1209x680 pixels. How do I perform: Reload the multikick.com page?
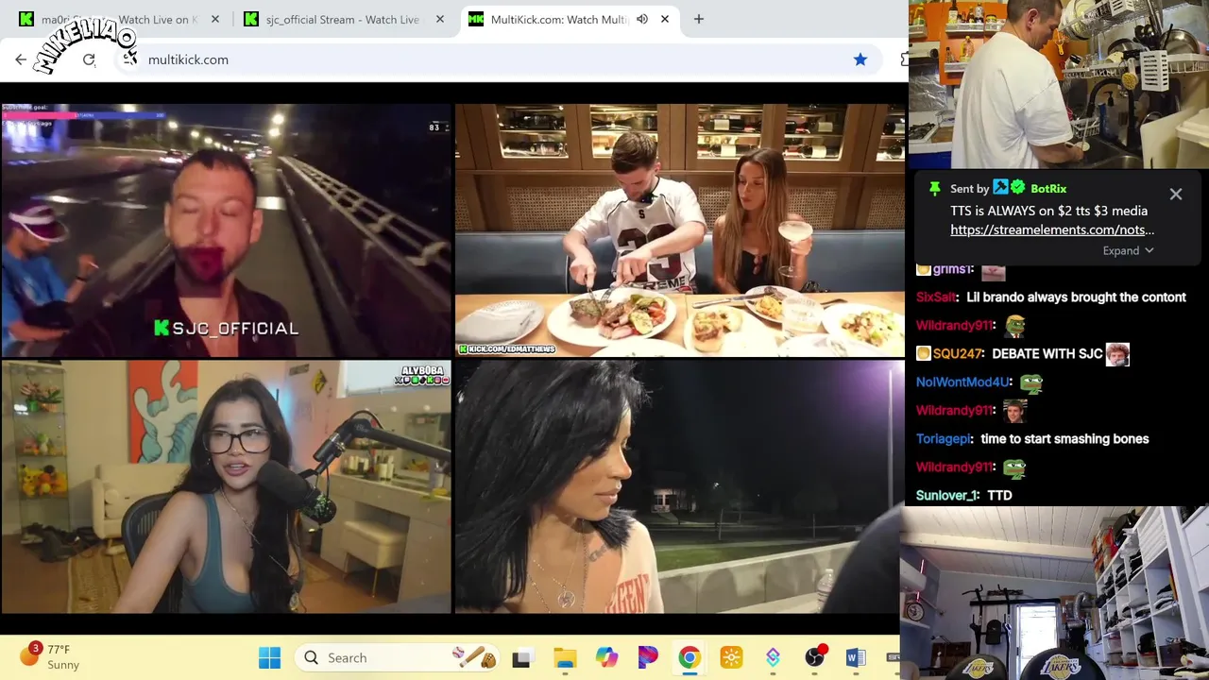coord(89,59)
